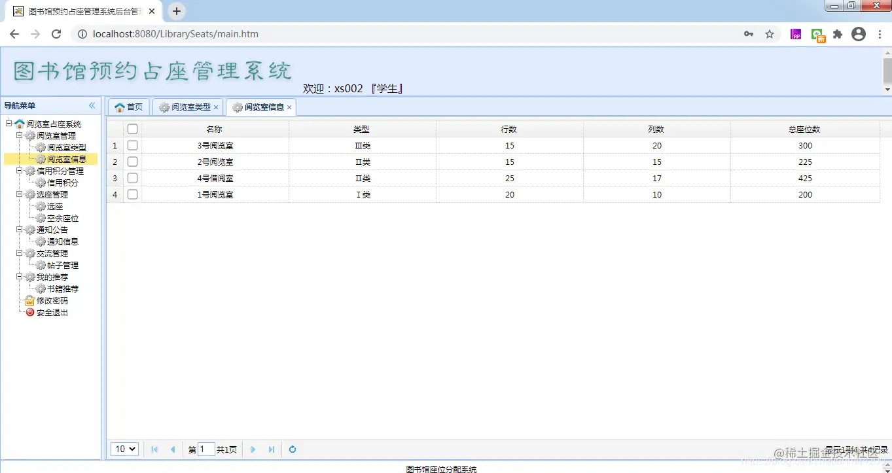Click the house icon of 阅览室占座系统
This screenshot has height=473, width=892.
[x=20, y=124]
